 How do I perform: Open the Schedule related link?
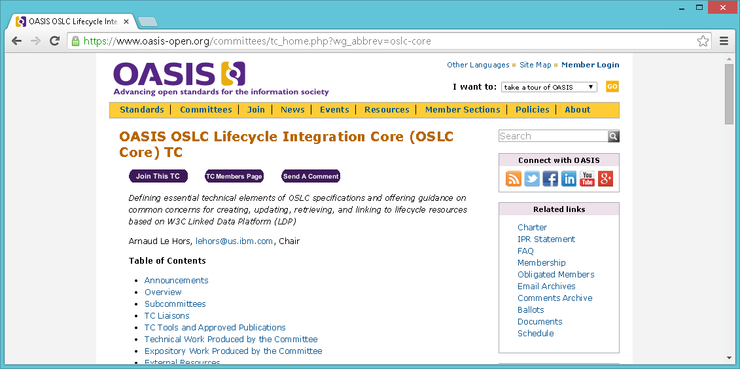tap(535, 334)
